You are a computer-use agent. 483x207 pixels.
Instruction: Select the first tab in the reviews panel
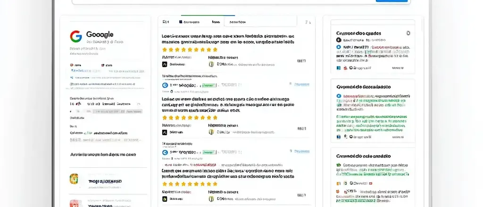pos(166,22)
